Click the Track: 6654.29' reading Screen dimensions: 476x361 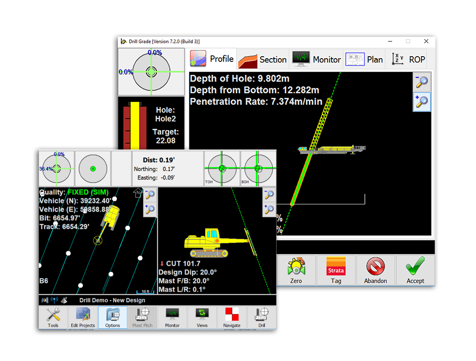(64, 227)
